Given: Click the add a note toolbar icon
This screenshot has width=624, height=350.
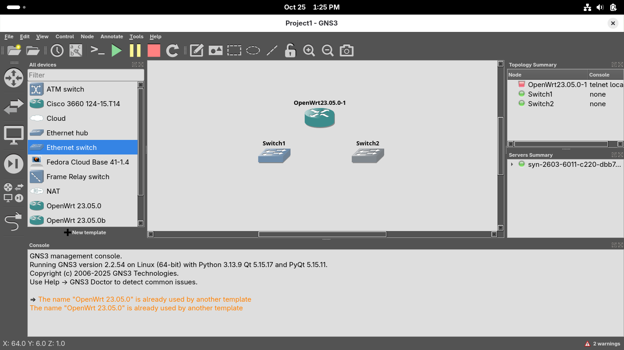Looking at the screenshot, I should point(196,51).
